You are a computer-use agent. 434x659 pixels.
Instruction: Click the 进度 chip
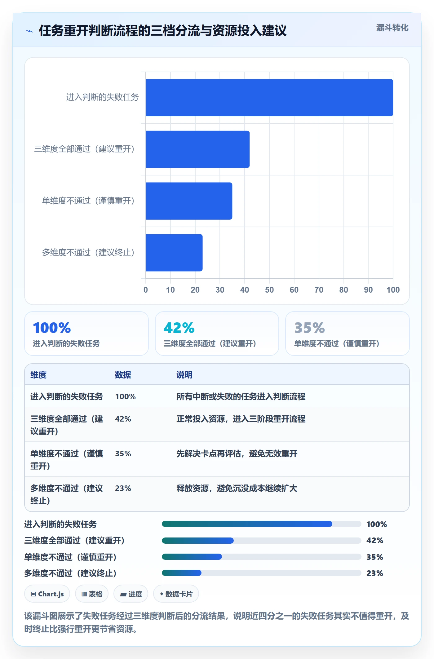click(131, 594)
